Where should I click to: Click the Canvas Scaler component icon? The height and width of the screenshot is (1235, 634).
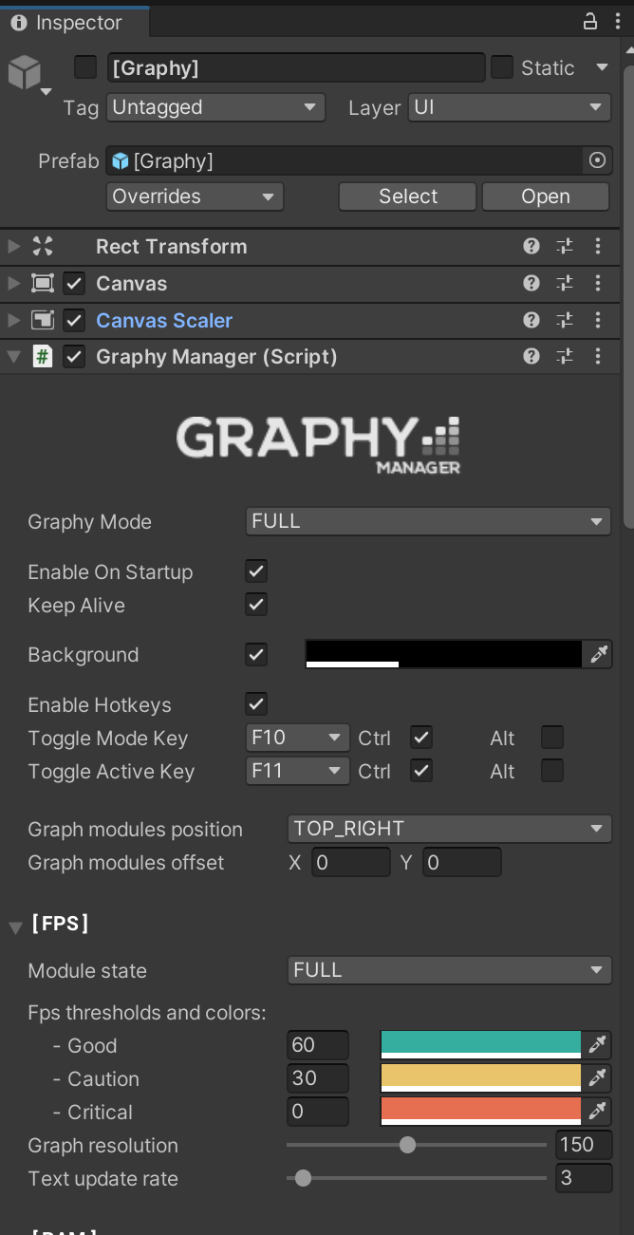(x=43, y=320)
